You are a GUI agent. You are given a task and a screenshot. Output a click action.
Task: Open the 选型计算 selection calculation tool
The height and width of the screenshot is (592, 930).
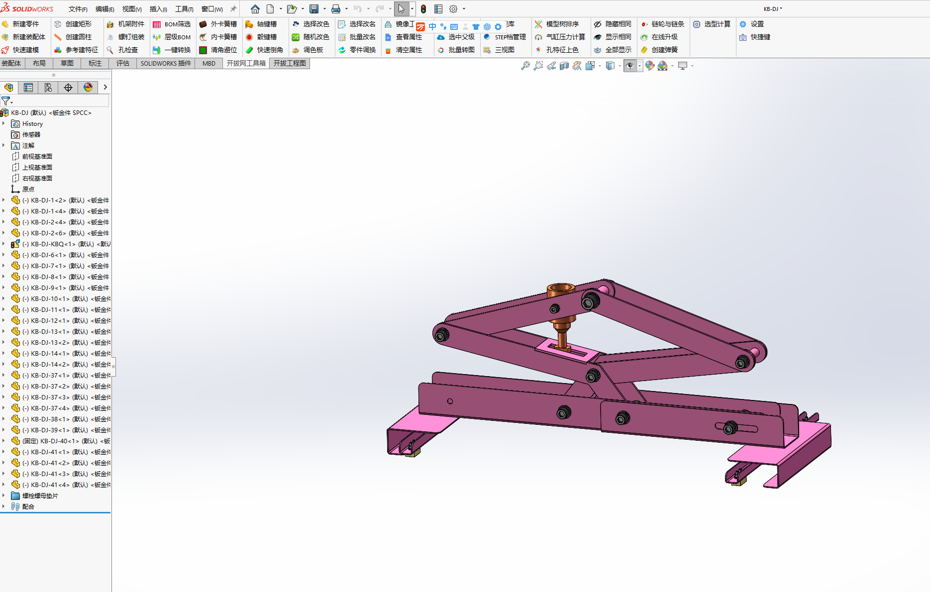(x=712, y=24)
